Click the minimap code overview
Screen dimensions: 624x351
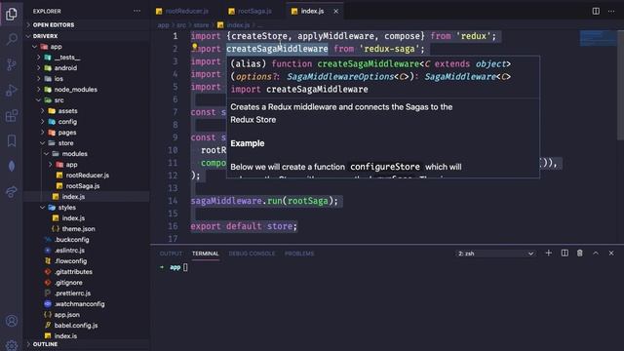[598, 38]
